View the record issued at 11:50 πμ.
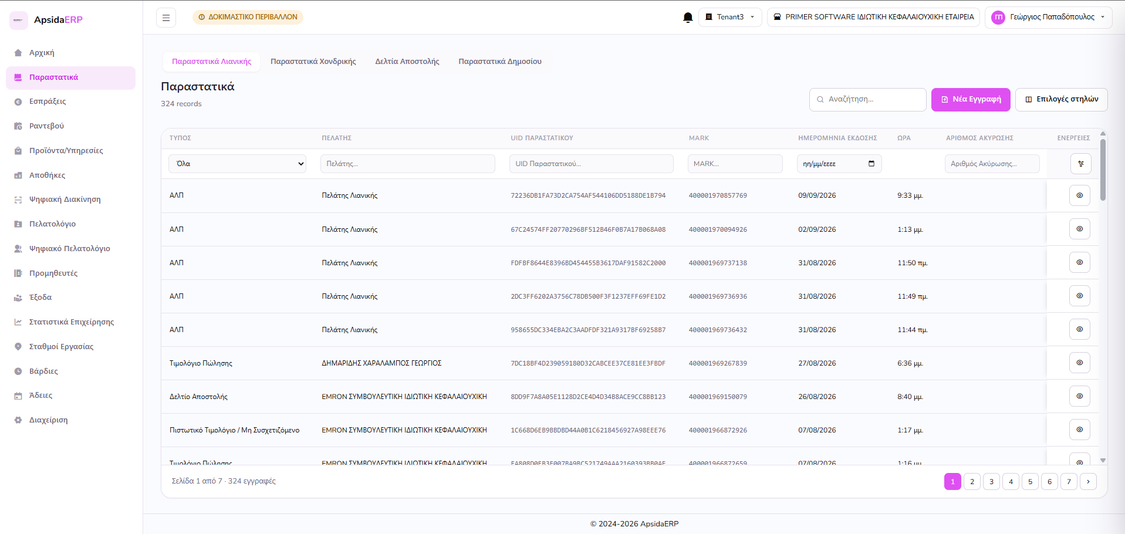Viewport: 1125px width, 534px height. coord(1079,262)
